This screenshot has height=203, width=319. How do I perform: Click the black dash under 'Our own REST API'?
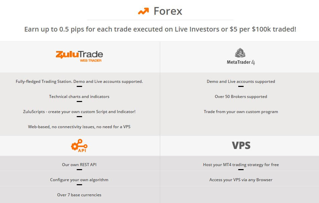click(x=79, y=169)
